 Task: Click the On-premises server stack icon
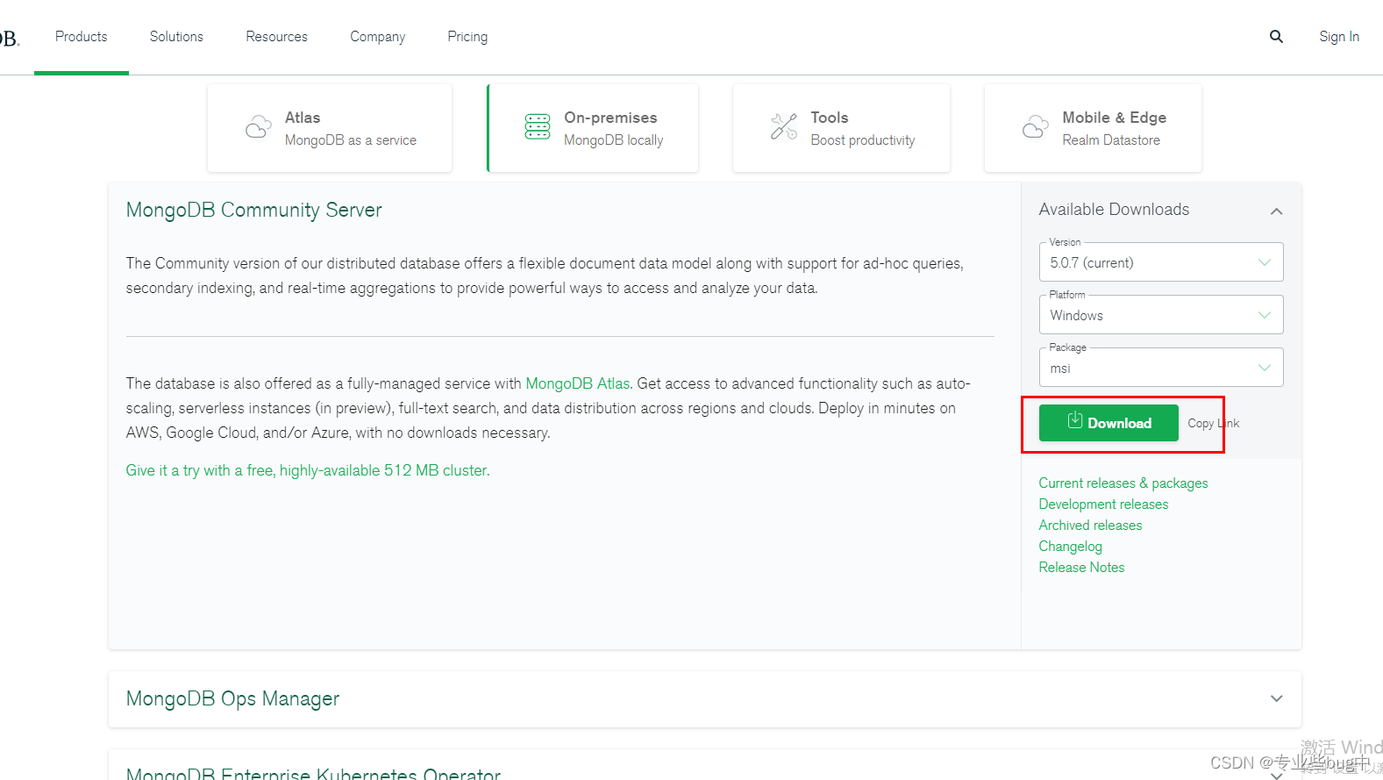(x=538, y=126)
